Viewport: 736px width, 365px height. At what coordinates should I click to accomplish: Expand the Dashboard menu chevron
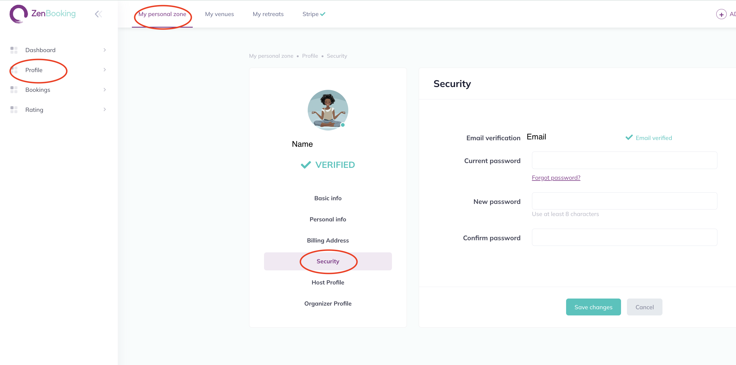coord(105,50)
